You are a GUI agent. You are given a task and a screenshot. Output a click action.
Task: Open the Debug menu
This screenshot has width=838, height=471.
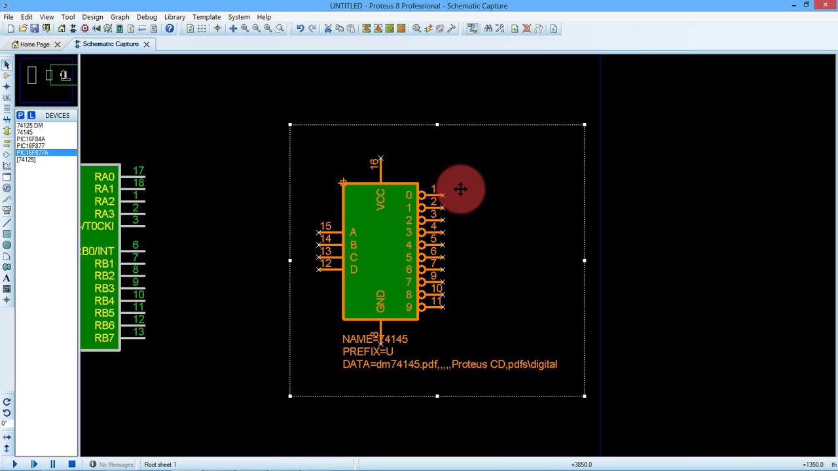pos(147,17)
